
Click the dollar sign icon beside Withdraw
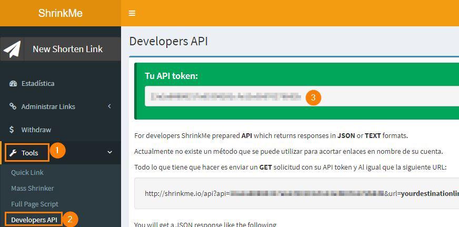tap(12, 130)
